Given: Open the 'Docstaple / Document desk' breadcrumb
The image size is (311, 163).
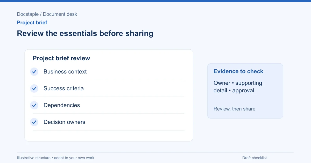Looking at the screenshot, I should [x=47, y=14].
